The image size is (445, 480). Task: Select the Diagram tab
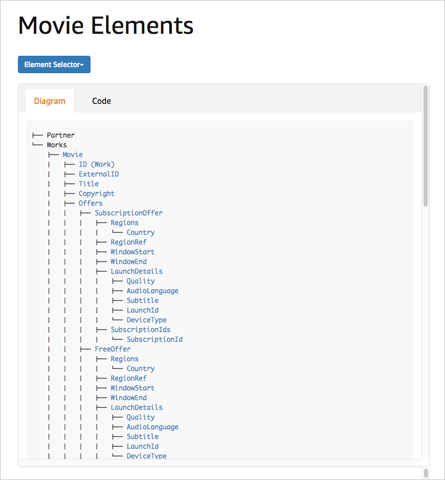coord(50,101)
